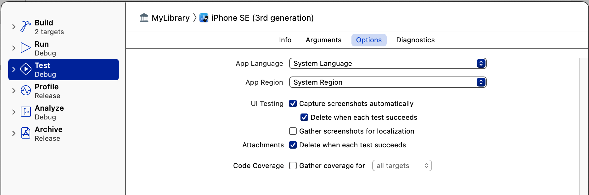Disable Capture screenshots automatically
Image resolution: width=589 pixels, height=195 pixels.
(293, 103)
